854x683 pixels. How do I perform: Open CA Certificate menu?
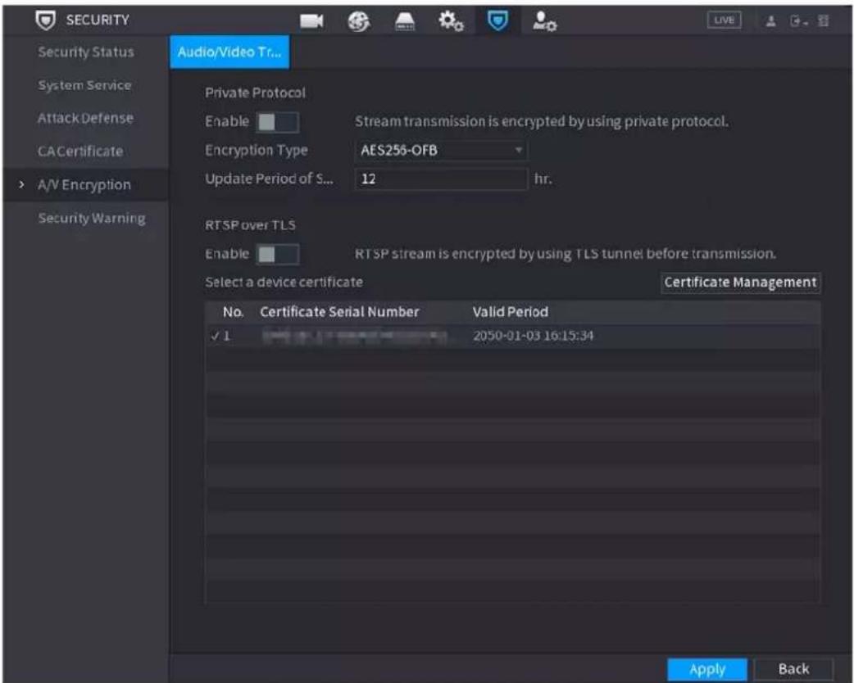[80, 152]
